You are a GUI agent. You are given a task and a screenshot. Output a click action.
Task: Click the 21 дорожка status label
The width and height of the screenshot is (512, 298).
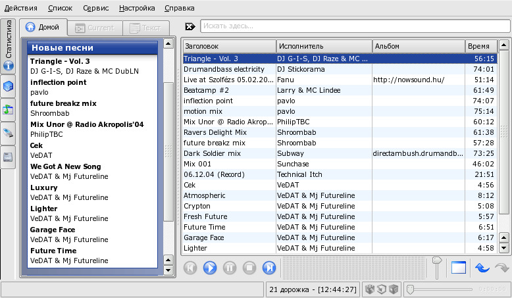(313, 289)
